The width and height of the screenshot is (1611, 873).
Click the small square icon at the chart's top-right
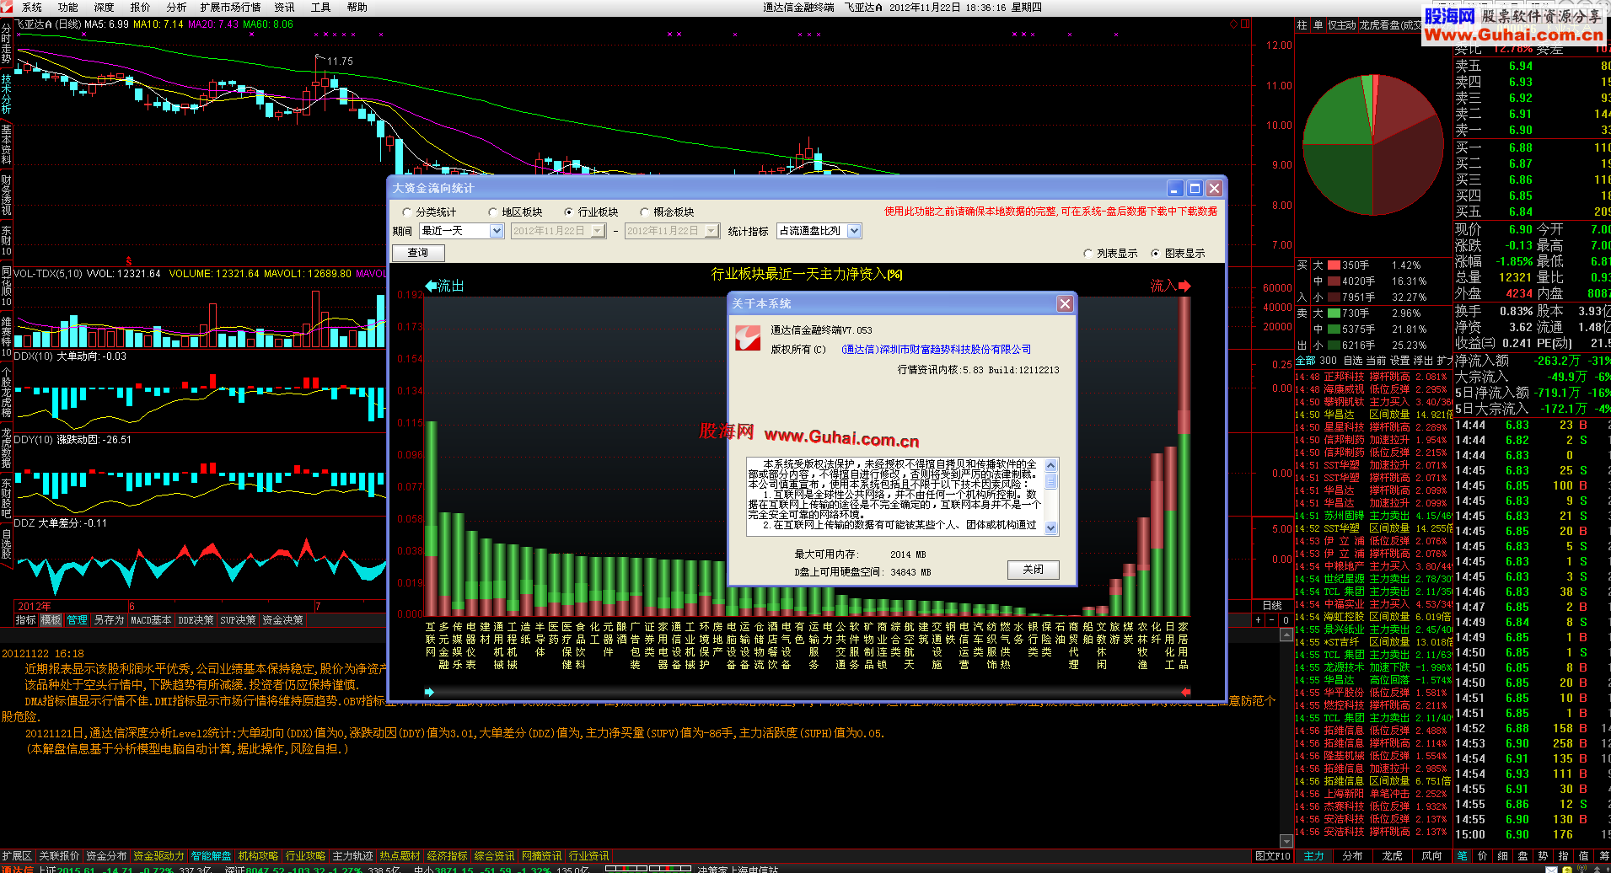click(x=1244, y=24)
